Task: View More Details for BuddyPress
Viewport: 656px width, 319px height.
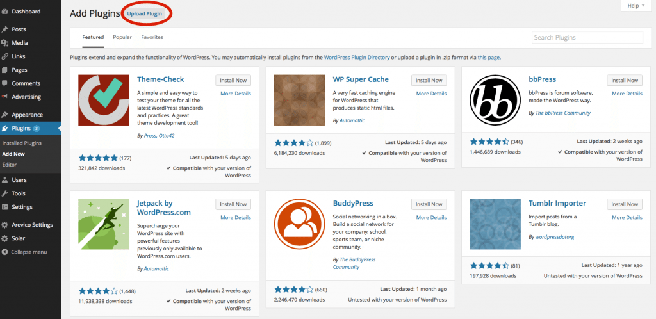Action: [x=431, y=217]
